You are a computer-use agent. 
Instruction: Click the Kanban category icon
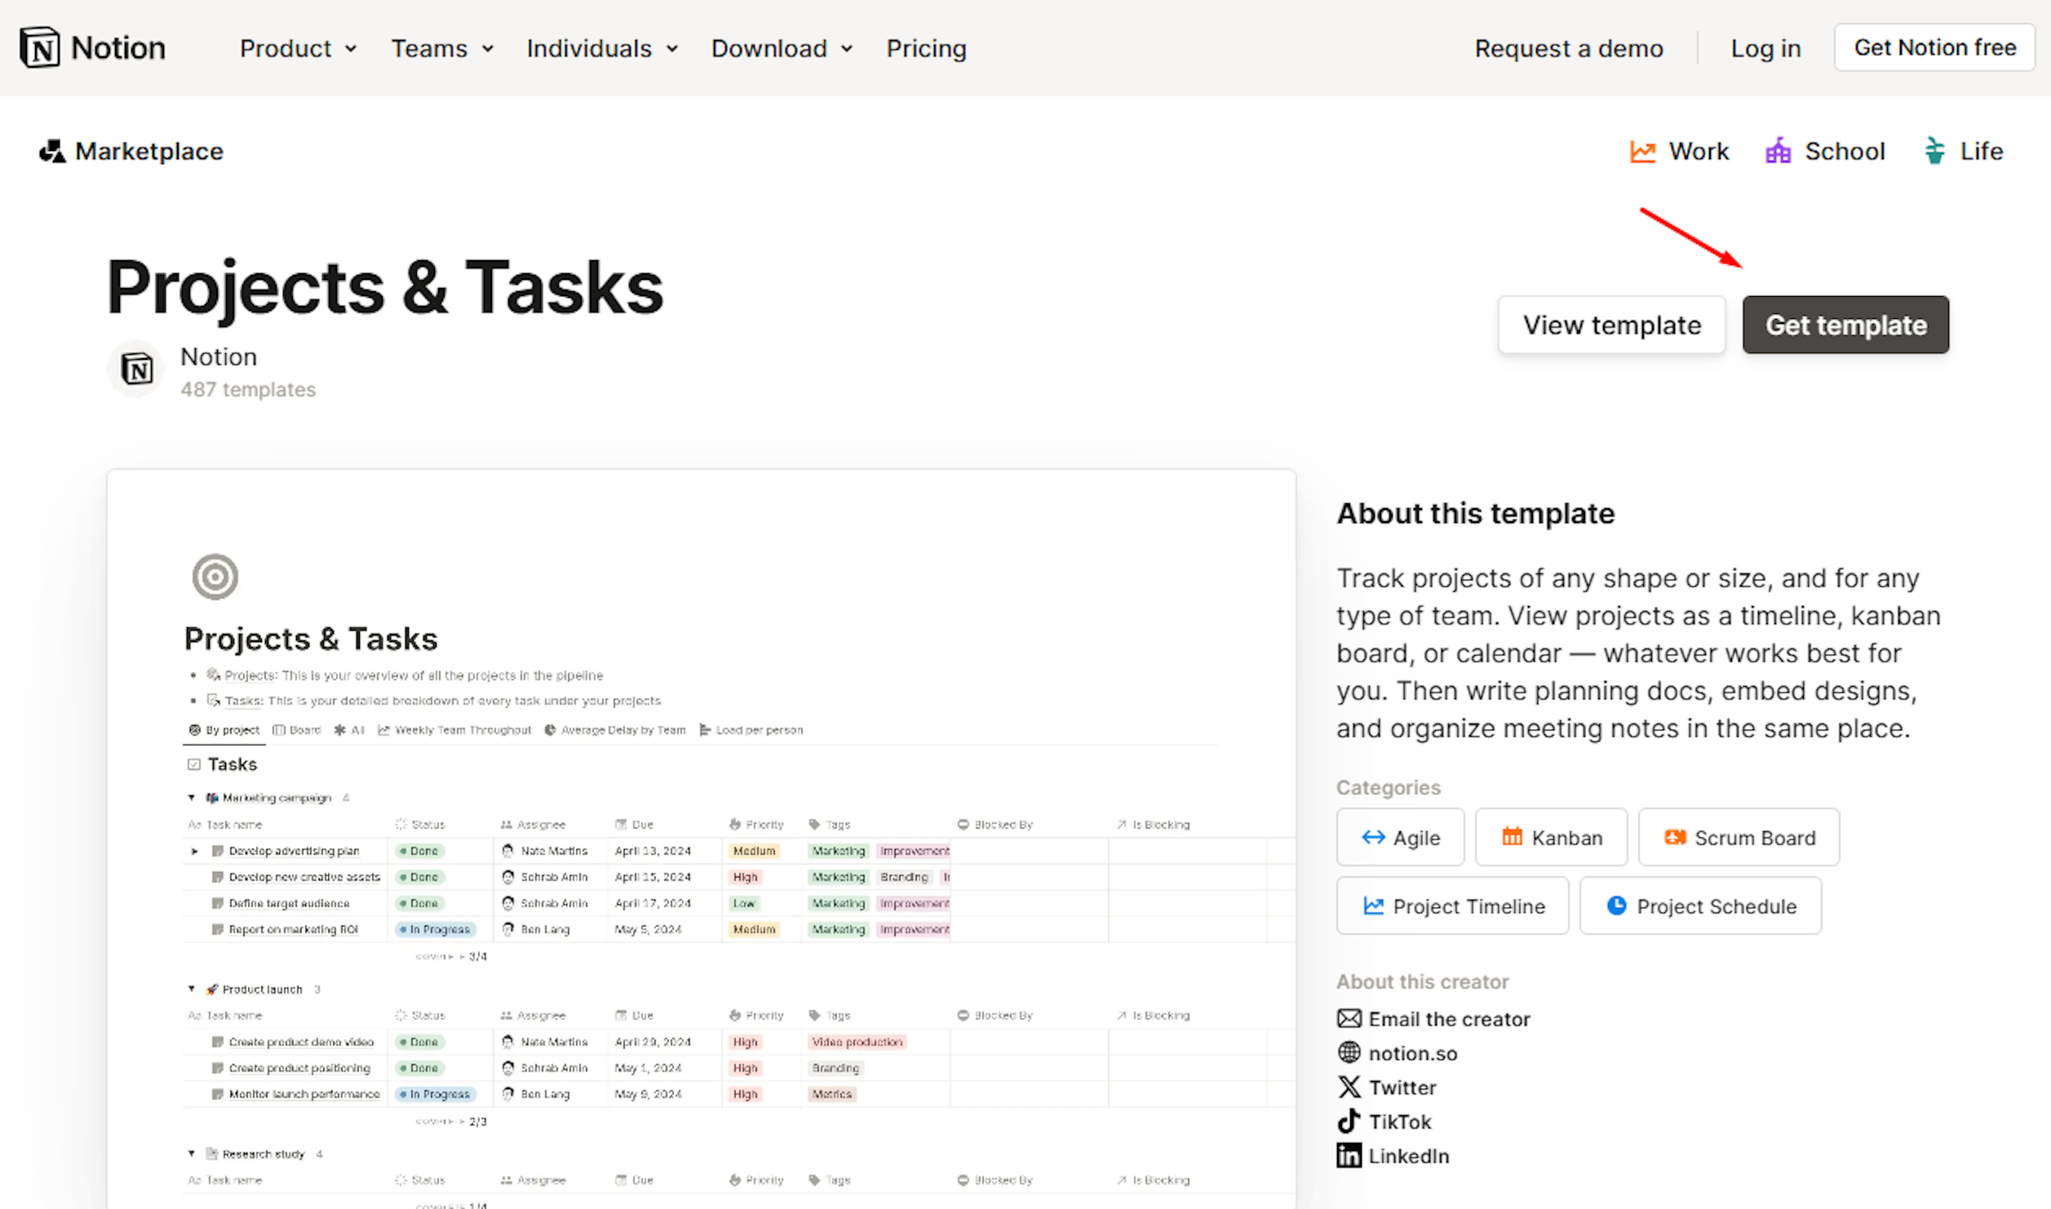pyautogui.click(x=1512, y=836)
